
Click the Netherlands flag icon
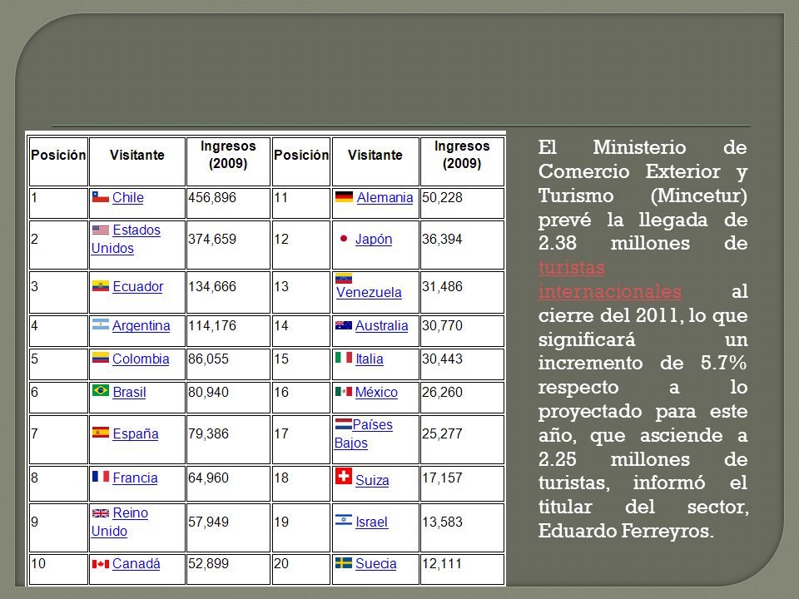[x=344, y=423]
